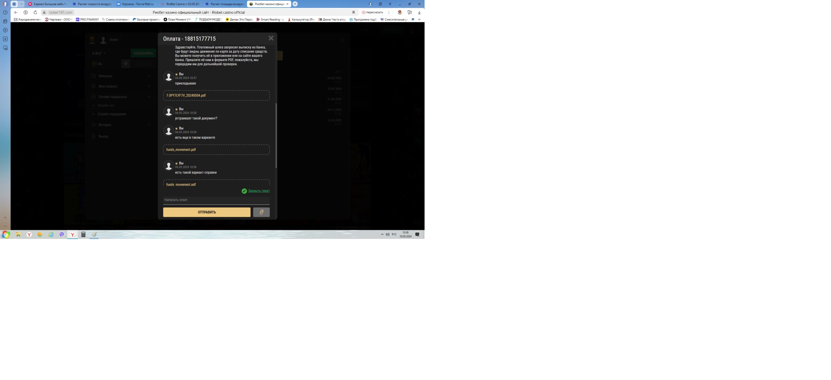Viewport: 831px width, 380px height.
Task: Reload page with browser refresh icon
Action: coord(35,12)
